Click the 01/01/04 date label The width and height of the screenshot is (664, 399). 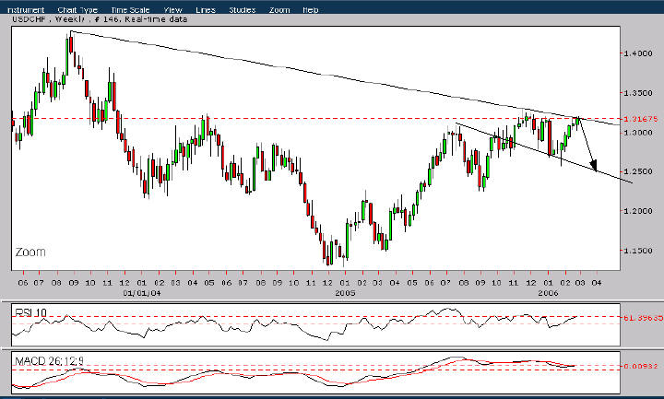(x=142, y=293)
